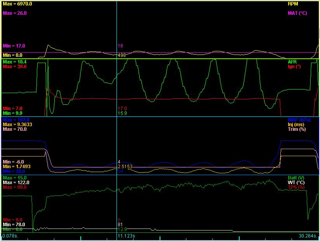Click the Ign (°) channel label
Screen dimensions: 320x241
pyautogui.click(x=294, y=67)
